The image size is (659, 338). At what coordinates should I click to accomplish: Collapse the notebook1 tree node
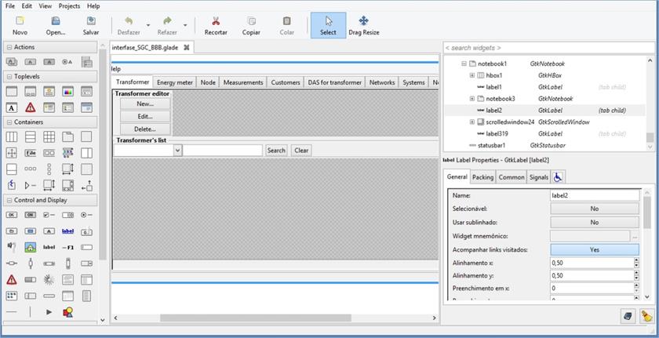tap(464, 64)
